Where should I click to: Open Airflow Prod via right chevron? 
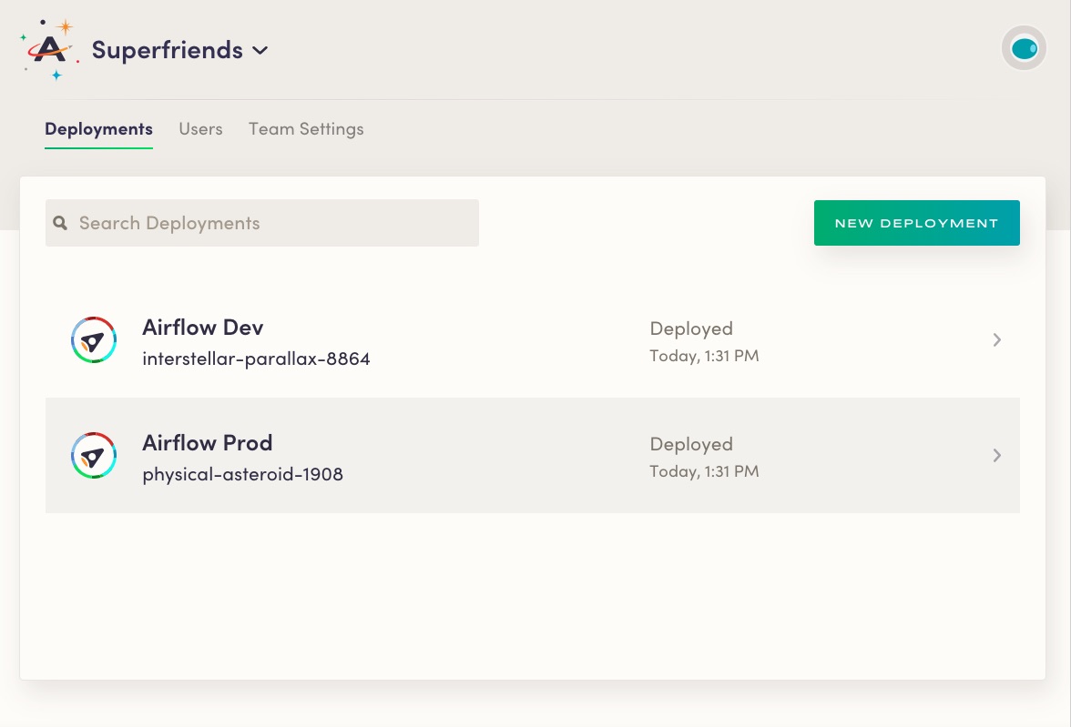click(997, 456)
